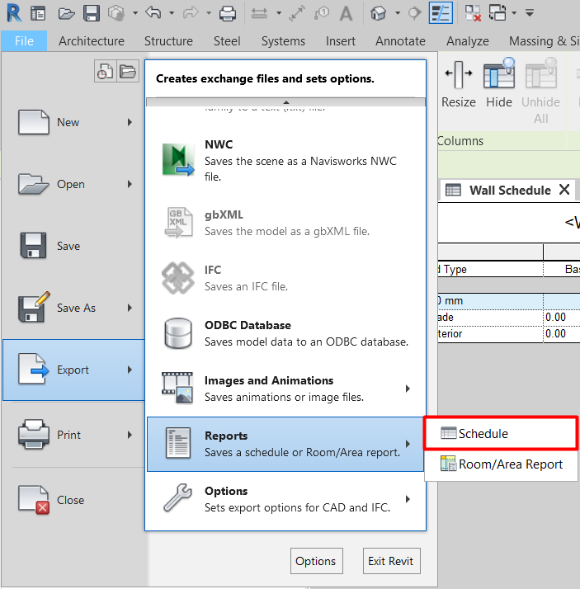580x589 pixels.
Task: Click the 0.00 cell in the ade row
Action: (x=562, y=318)
